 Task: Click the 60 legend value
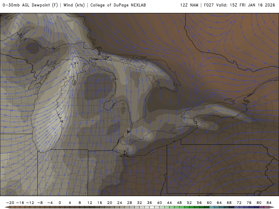point(209,203)
